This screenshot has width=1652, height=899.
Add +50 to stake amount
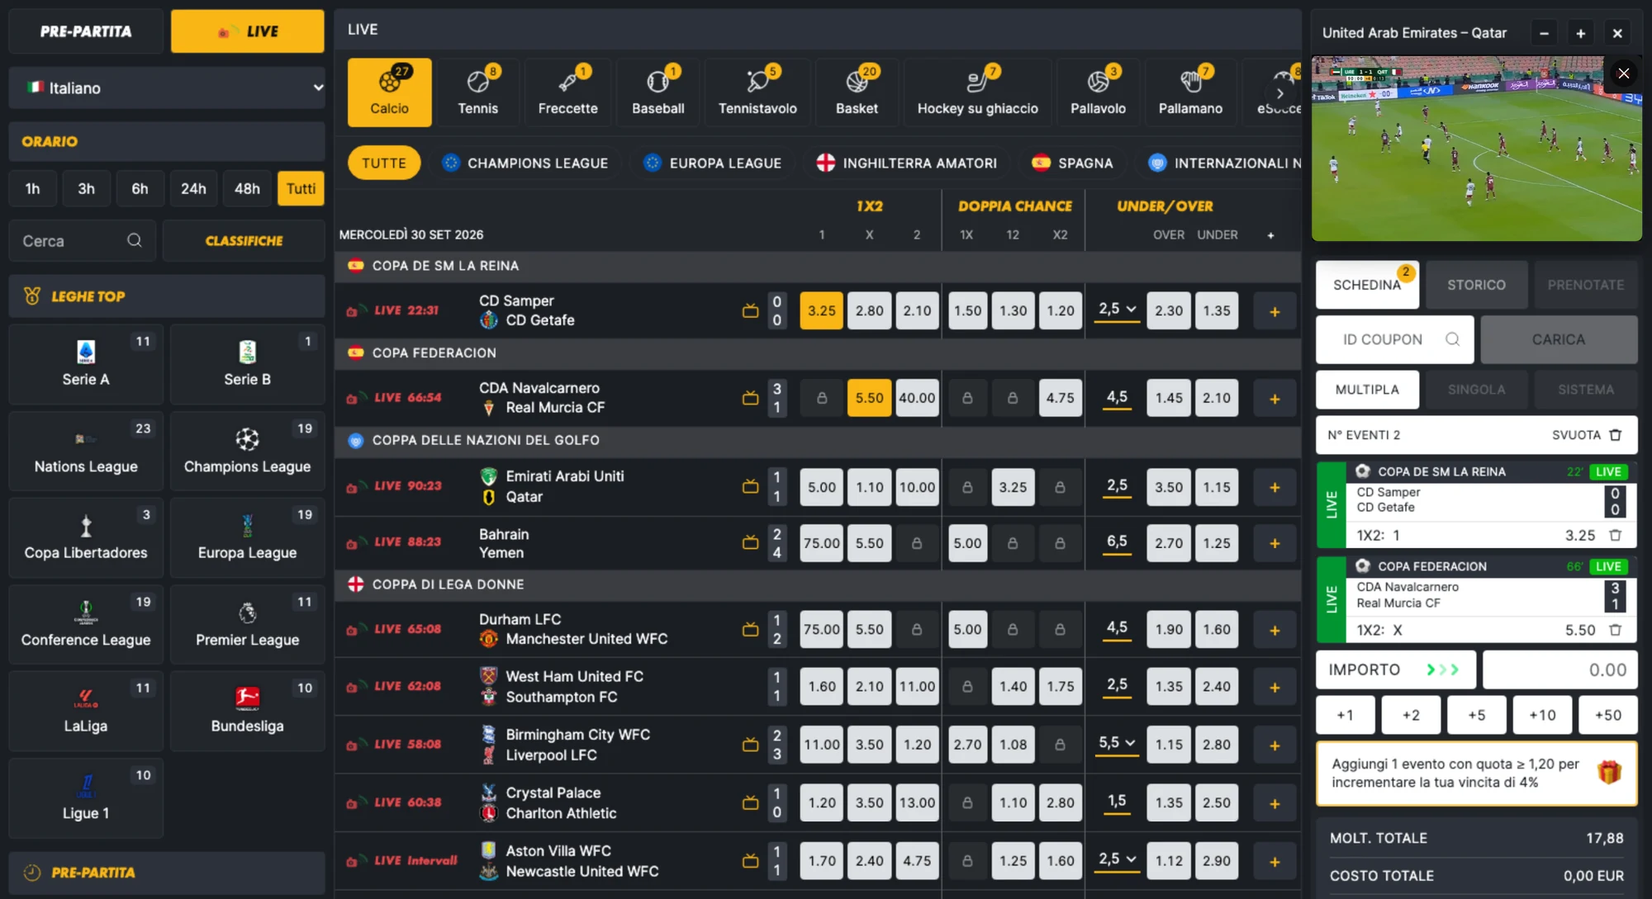coord(1607,715)
